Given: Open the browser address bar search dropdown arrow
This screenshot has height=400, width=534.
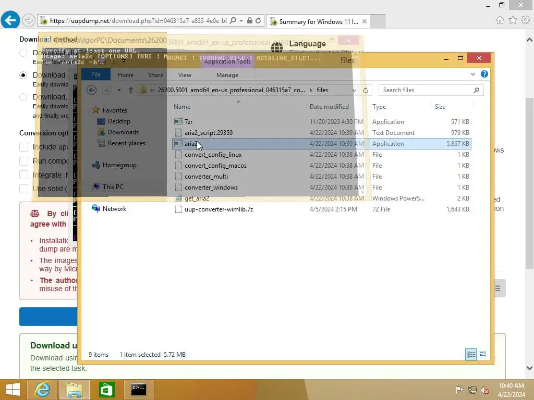Looking at the screenshot, I should pyautogui.click(x=241, y=21).
